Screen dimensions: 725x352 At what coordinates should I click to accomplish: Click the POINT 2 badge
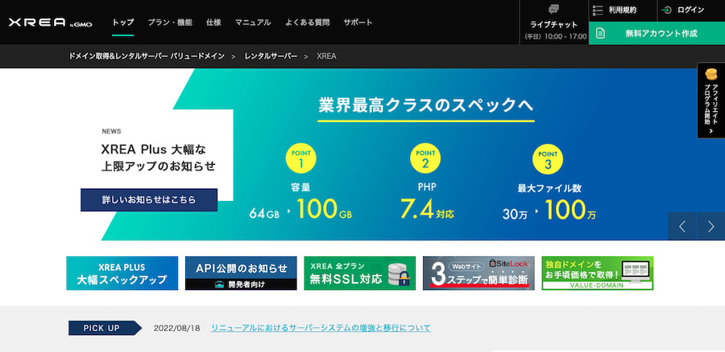(425, 158)
